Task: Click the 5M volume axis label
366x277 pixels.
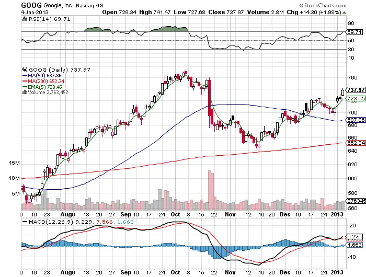Action: click(16, 193)
